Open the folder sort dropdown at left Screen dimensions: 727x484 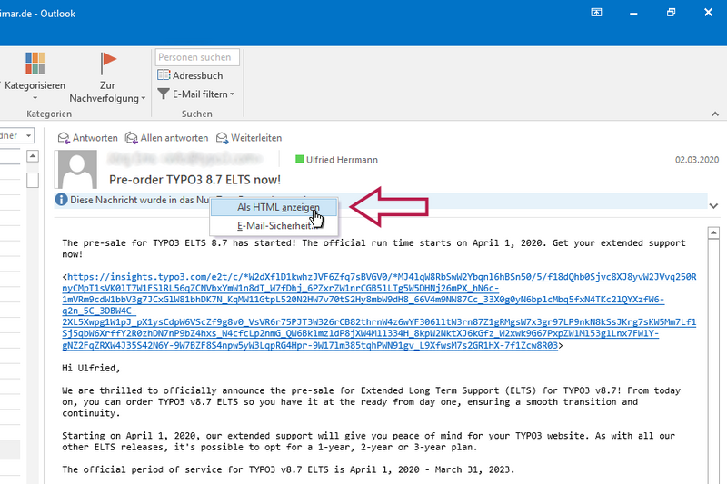click(29, 135)
